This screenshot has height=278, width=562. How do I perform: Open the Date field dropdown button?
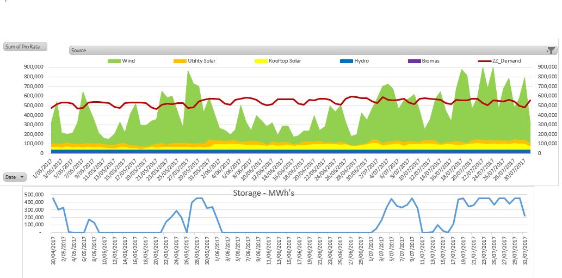(15, 177)
